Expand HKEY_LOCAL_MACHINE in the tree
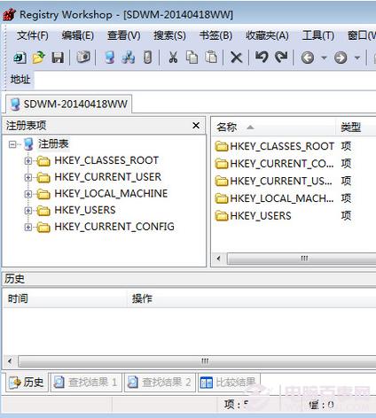This screenshot has width=376, height=418. point(28,194)
